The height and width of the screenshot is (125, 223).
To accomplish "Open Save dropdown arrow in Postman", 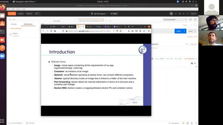I will pyautogui.click(x=195, y=31).
